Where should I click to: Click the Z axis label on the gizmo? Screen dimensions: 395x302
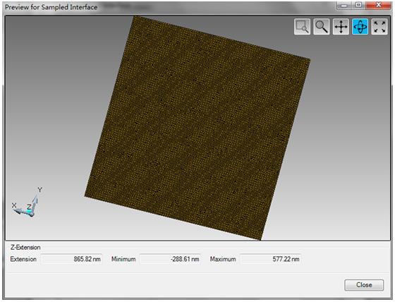click(29, 207)
